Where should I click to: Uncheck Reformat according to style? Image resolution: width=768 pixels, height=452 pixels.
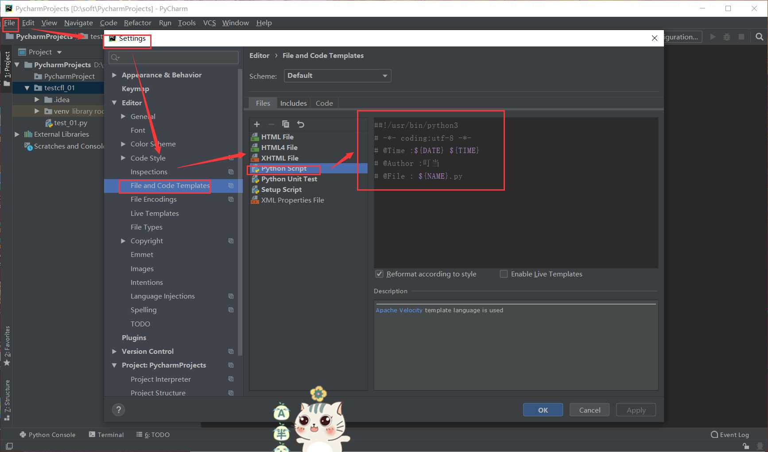tap(379, 274)
